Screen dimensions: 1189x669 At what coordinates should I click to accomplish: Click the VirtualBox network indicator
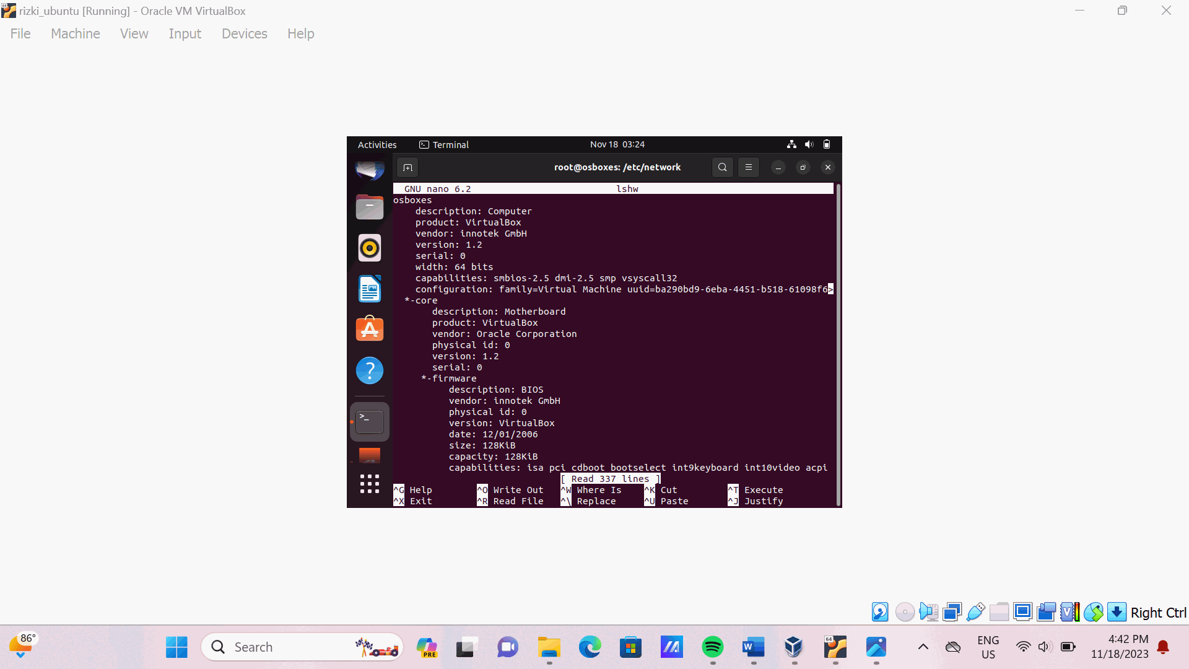[952, 612]
